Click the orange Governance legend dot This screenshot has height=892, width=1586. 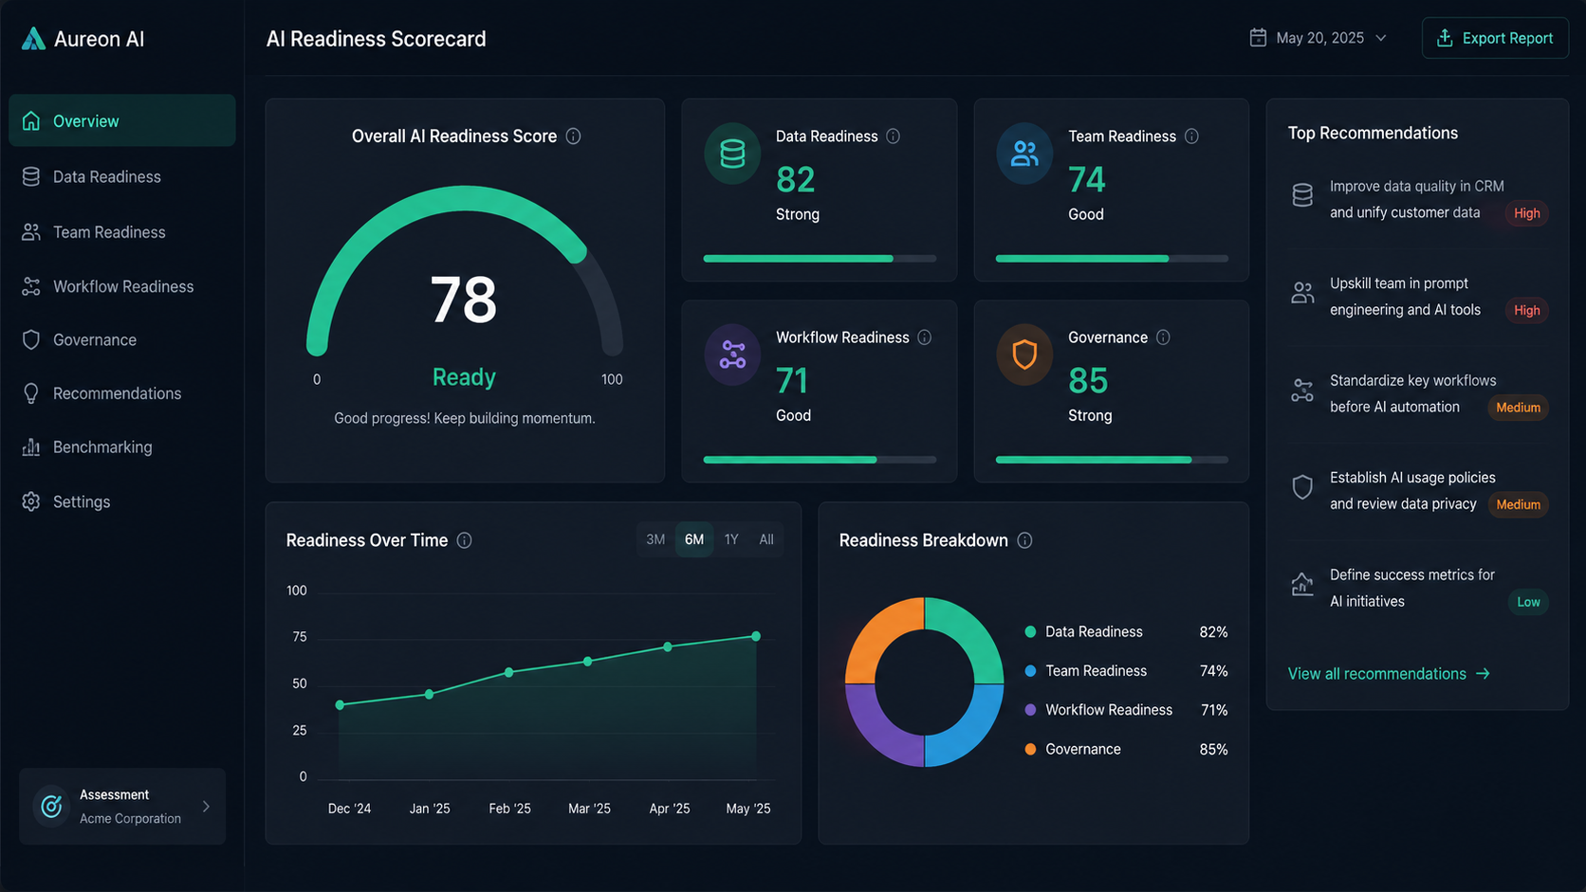1030,750
